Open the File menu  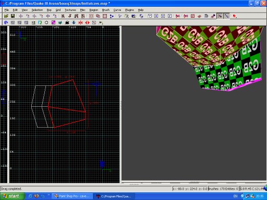(x=7, y=10)
